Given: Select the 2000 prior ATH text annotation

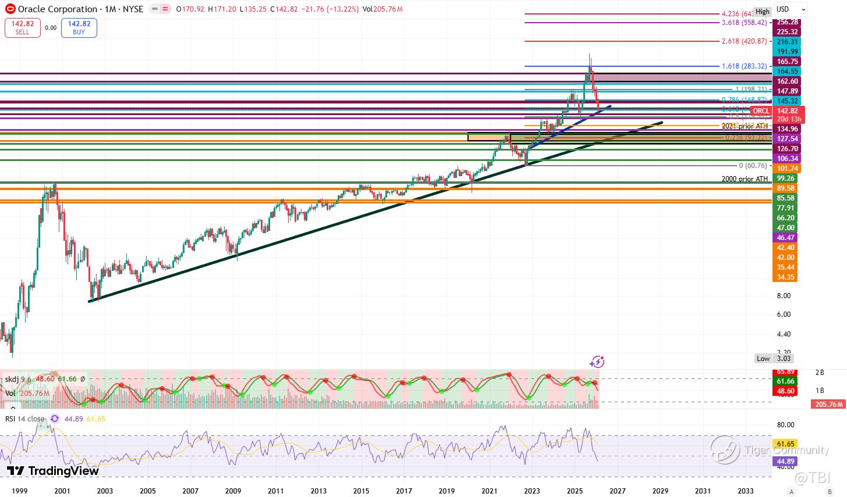Looking at the screenshot, I should click(x=745, y=179).
